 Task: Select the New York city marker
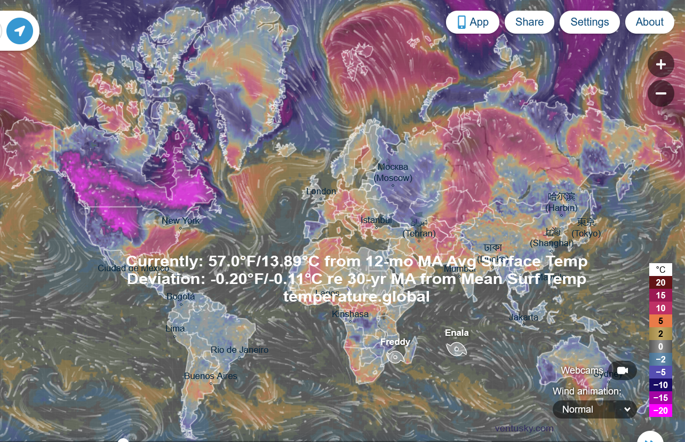[181, 228]
